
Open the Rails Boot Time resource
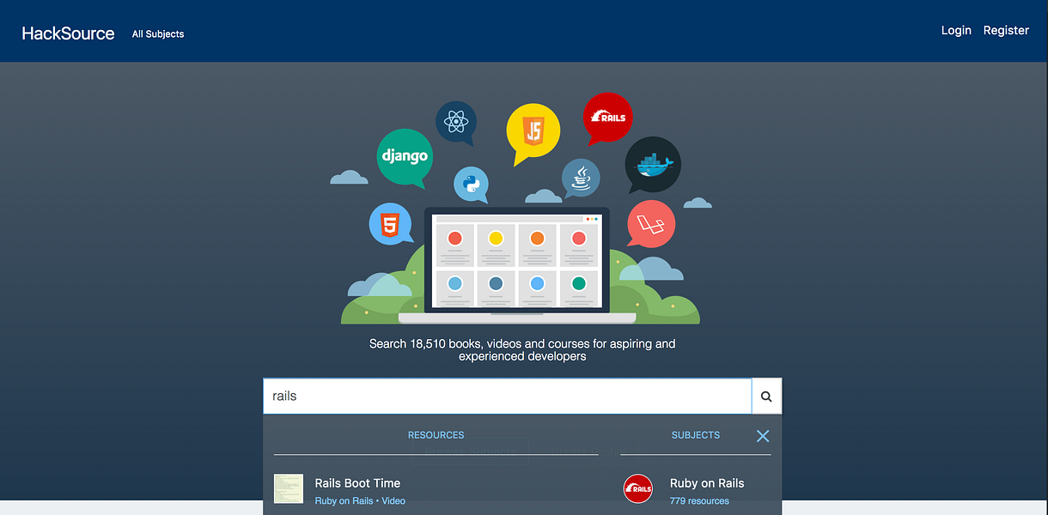coord(357,483)
